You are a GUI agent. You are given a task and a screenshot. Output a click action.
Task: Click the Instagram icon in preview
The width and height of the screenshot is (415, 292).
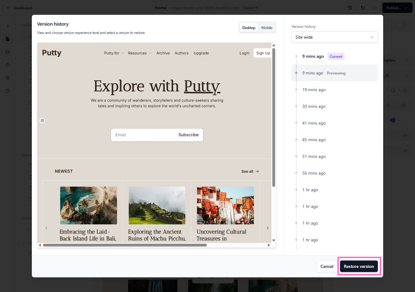pos(42,121)
